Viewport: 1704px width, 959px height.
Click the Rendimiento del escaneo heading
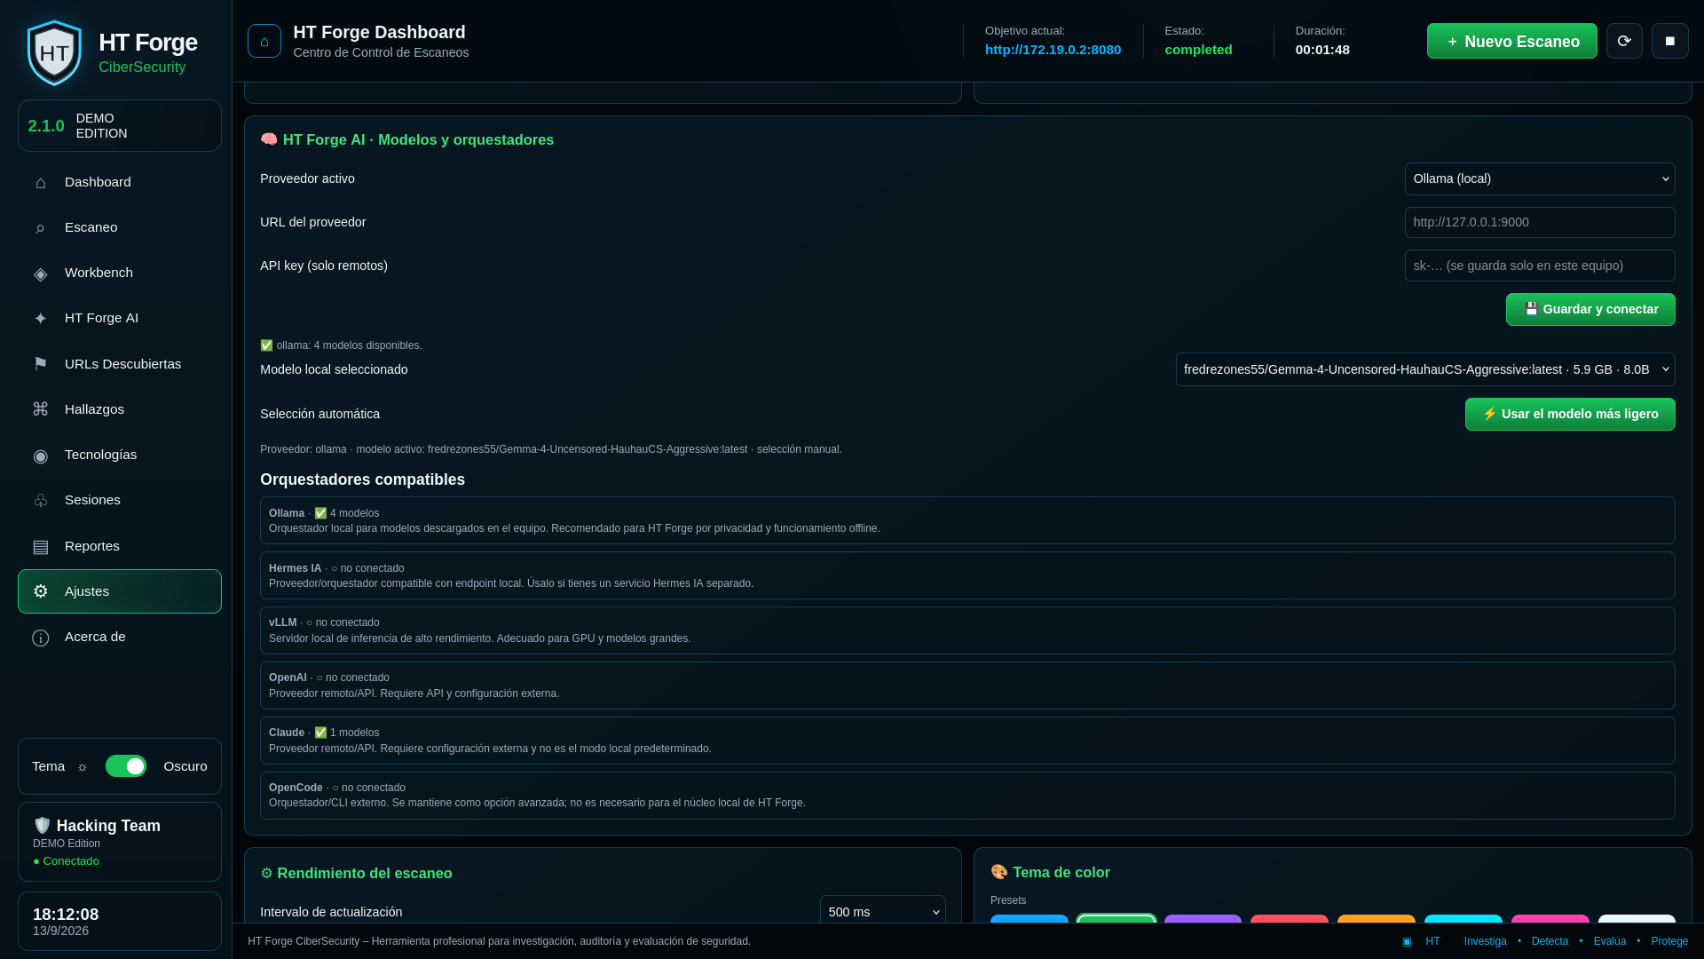tap(364, 873)
